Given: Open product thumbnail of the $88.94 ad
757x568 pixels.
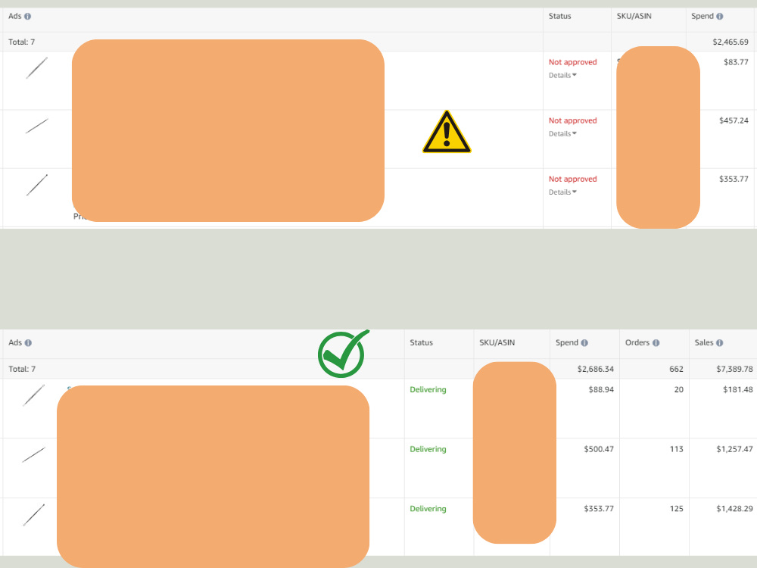Looking at the screenshot, I should (x=34, y=395).
